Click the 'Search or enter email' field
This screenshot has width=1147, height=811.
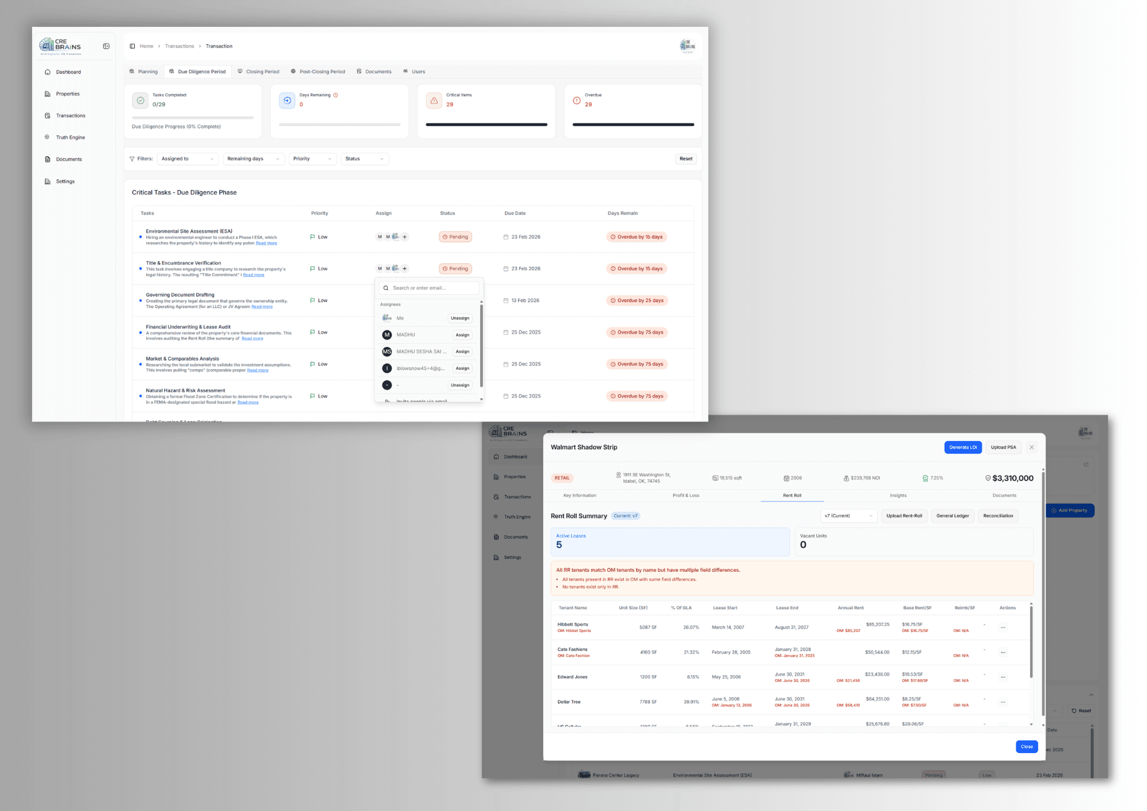[428, 287]
